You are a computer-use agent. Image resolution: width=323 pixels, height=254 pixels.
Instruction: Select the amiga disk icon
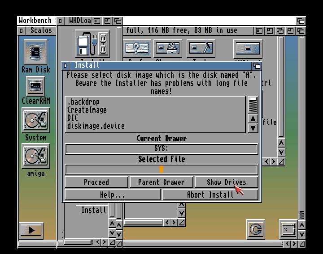tap(36, 157)
